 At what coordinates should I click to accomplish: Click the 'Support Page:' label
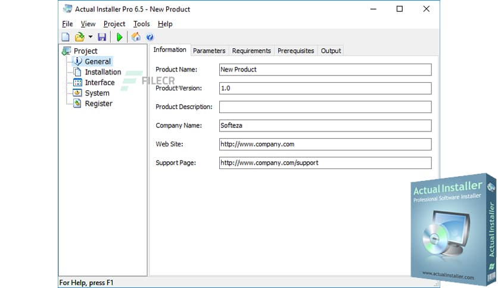(176, 162)
